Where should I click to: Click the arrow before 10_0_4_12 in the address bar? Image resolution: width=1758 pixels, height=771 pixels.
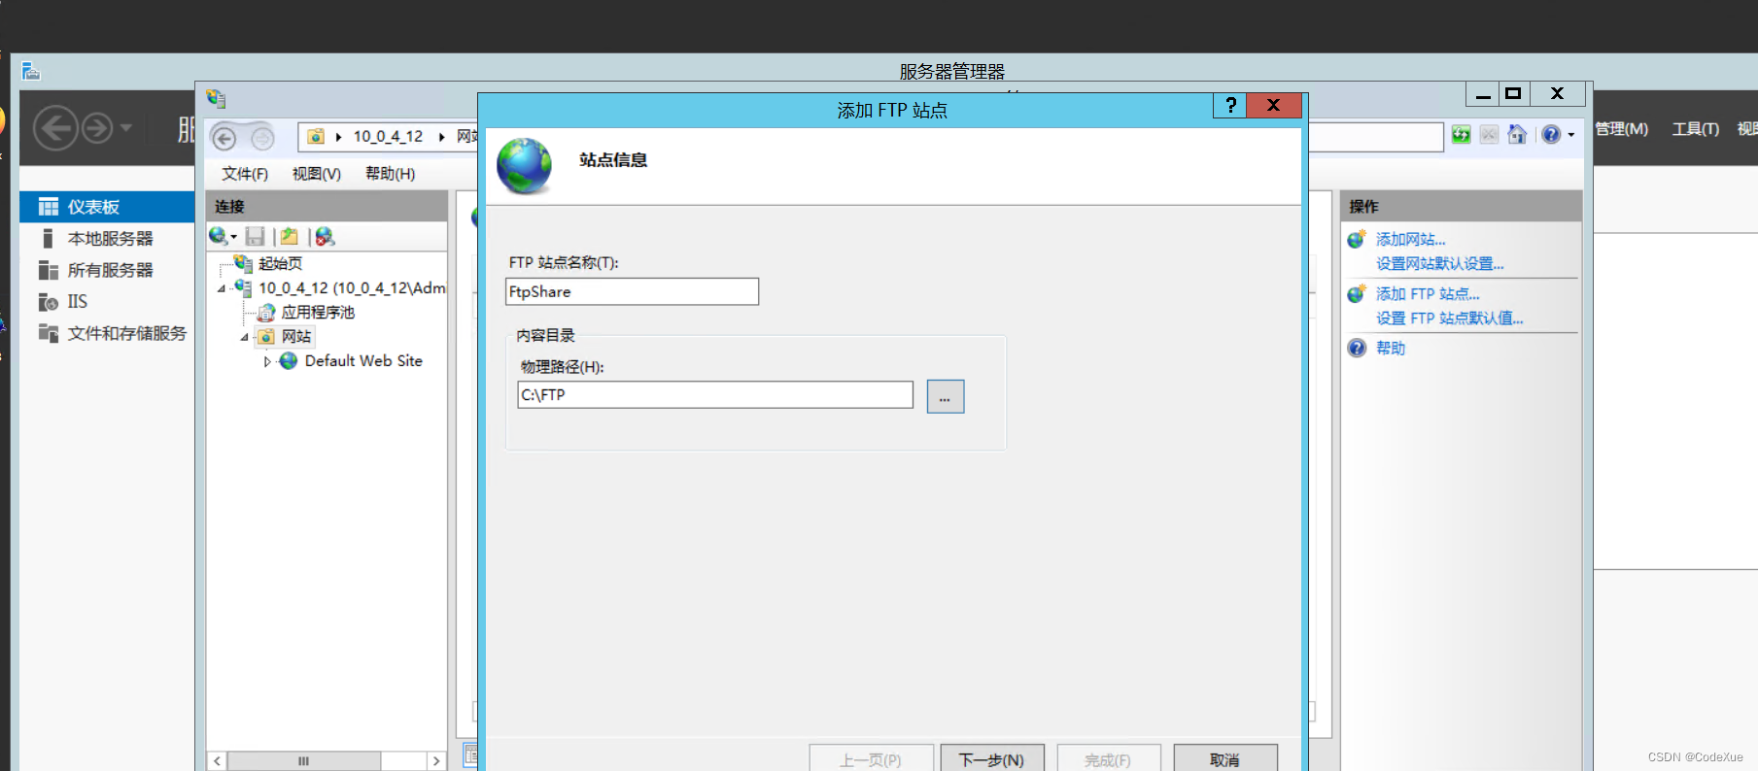[338, 137]
